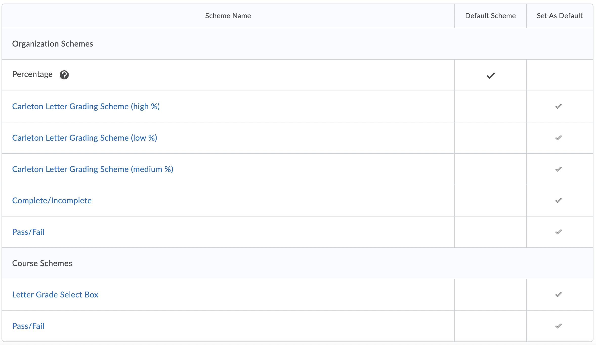Open the Complete/Incomplete scheme link
The height and width of the screenshot is (345, 596).
tap(52, 201)
